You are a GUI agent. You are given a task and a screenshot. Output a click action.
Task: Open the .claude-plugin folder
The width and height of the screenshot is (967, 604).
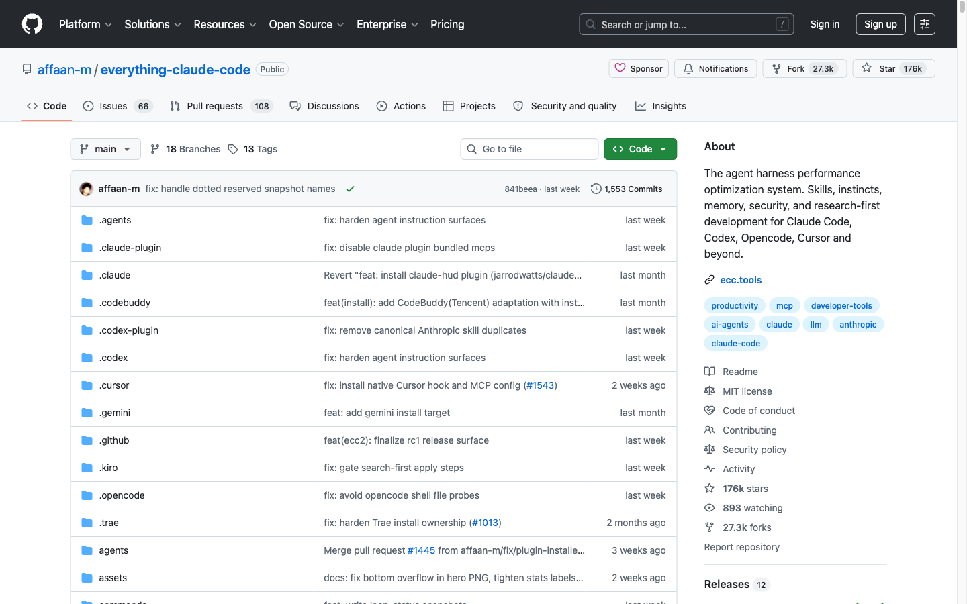tap(130, 248)
